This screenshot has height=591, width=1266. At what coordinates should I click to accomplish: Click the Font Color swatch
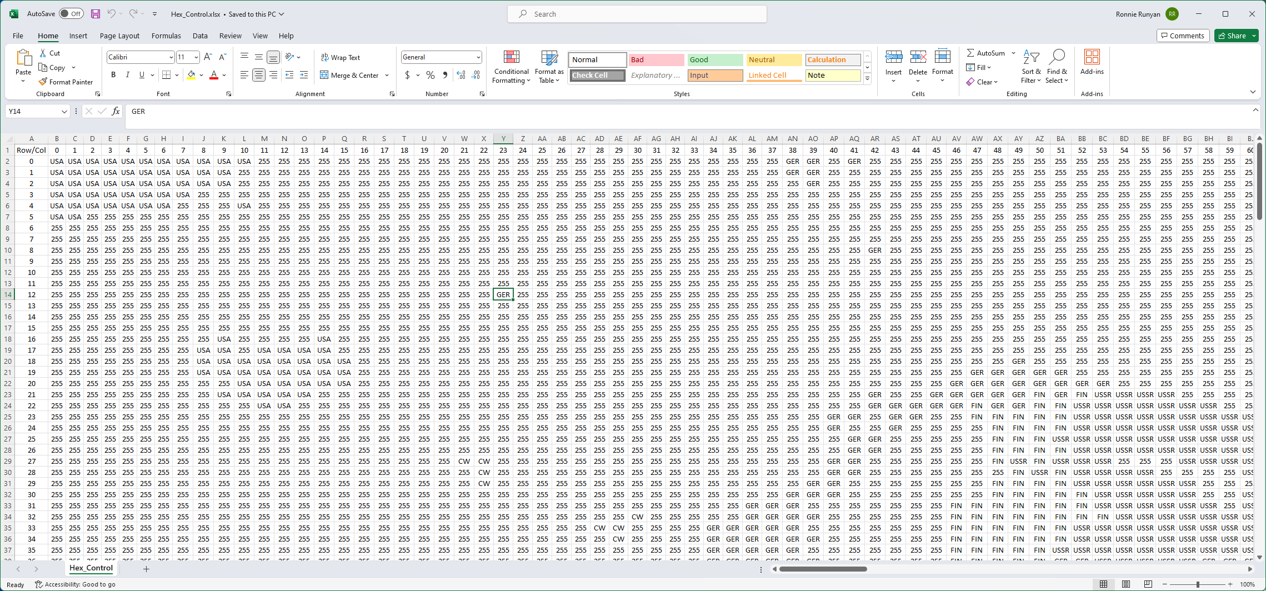tap(214, 75)
